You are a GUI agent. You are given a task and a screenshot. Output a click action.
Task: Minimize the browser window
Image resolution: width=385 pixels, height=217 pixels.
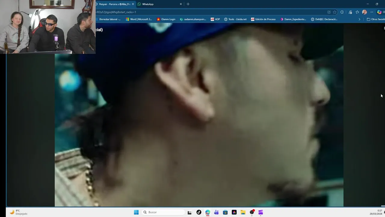pyautogui.click(x=368, y=4)
